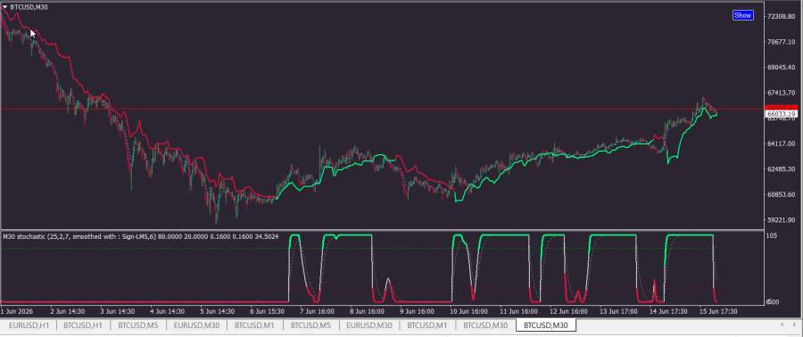The image size is (803, 337).
Task: Open BTCUSD,M5 tab next to BTCUSD,H1
Action: [x=139, y=325]
